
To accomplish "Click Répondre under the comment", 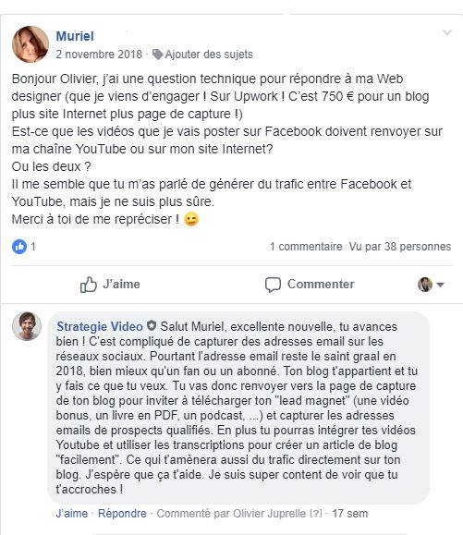I will [x=122, y=513].
